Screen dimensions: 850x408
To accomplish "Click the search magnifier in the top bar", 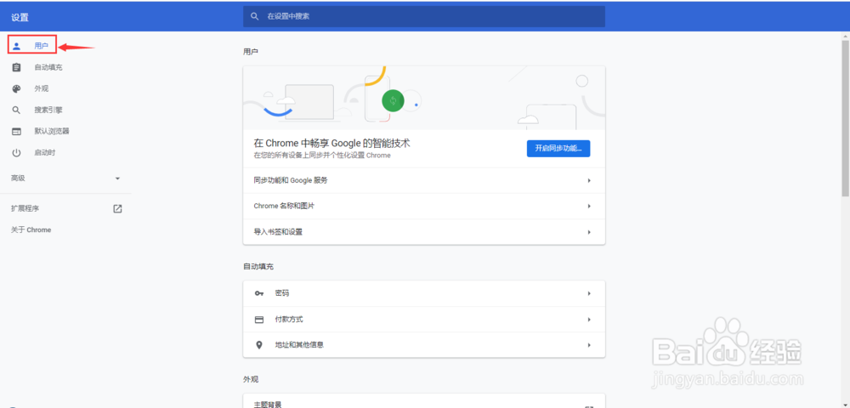I will point(255,16).
